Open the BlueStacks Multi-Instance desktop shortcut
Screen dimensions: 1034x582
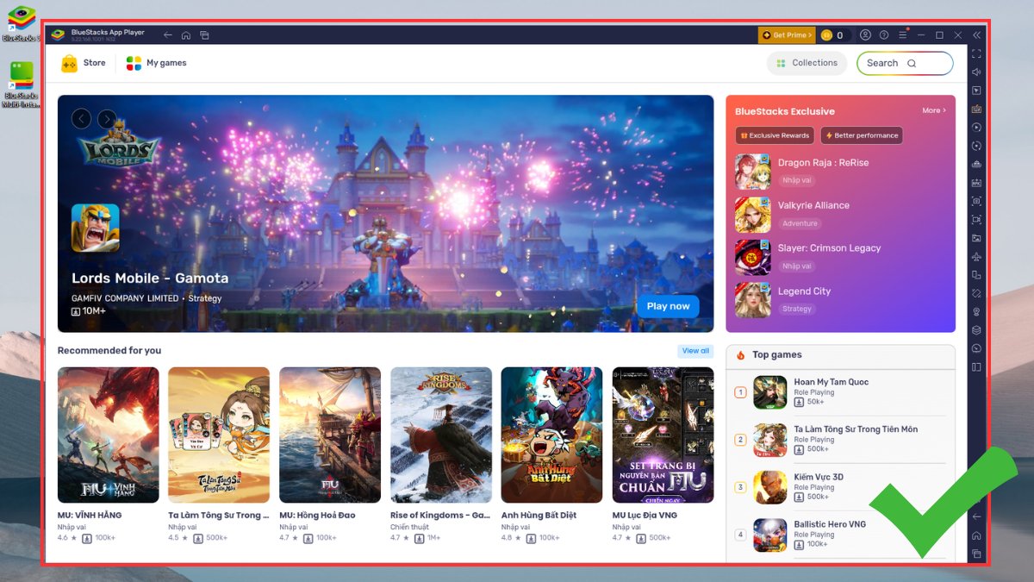[21, 84]
